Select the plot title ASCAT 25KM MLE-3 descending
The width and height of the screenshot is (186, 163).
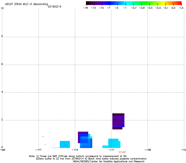(26, 4)
